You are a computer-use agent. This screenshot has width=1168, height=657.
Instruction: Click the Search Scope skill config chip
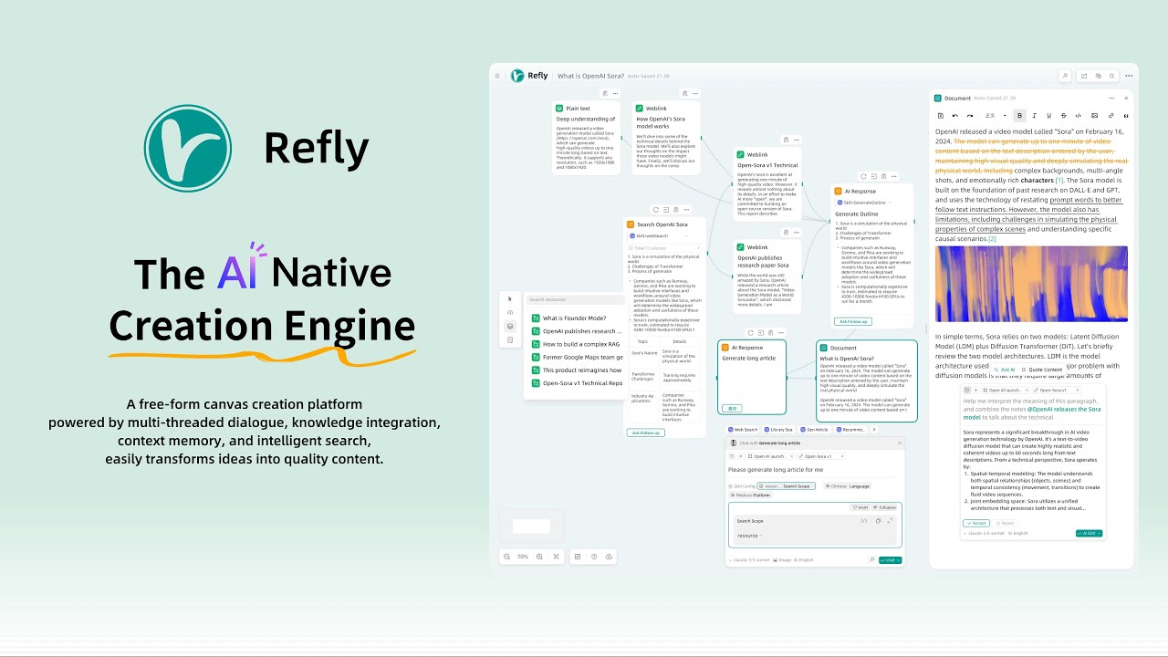(787, 486)
